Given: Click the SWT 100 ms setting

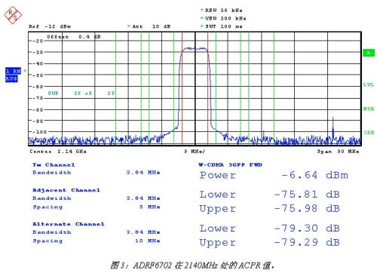Looking at the screenshot, I should click(224, 26).
